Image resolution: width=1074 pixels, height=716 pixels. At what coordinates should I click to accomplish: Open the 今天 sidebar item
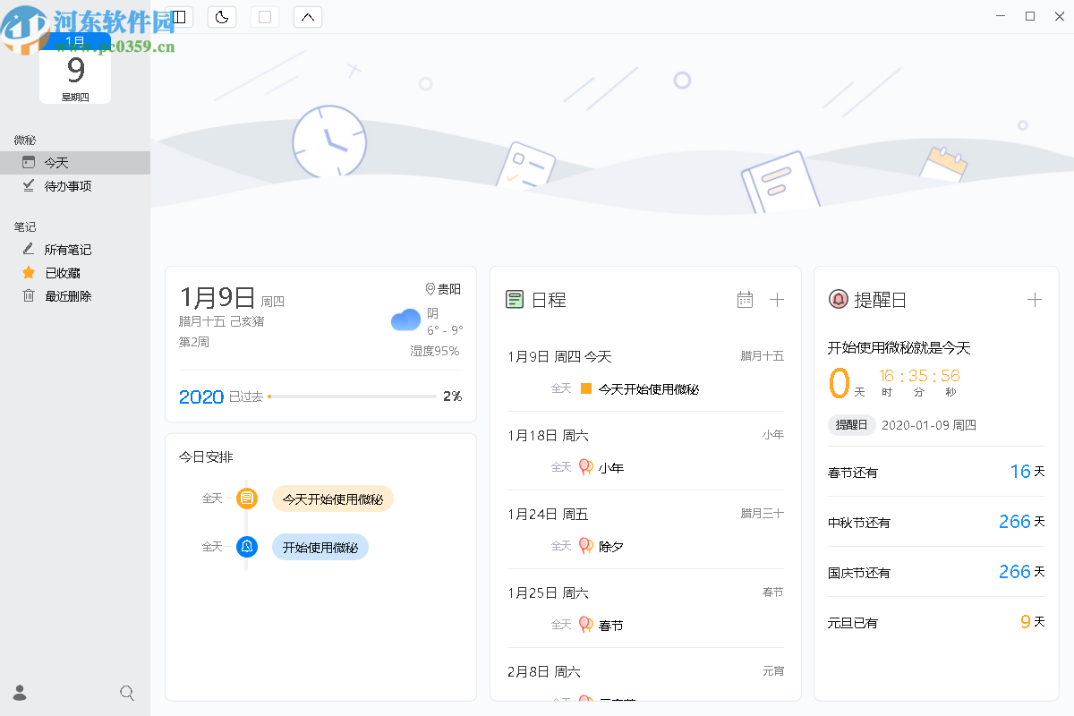tap(56, 163)
